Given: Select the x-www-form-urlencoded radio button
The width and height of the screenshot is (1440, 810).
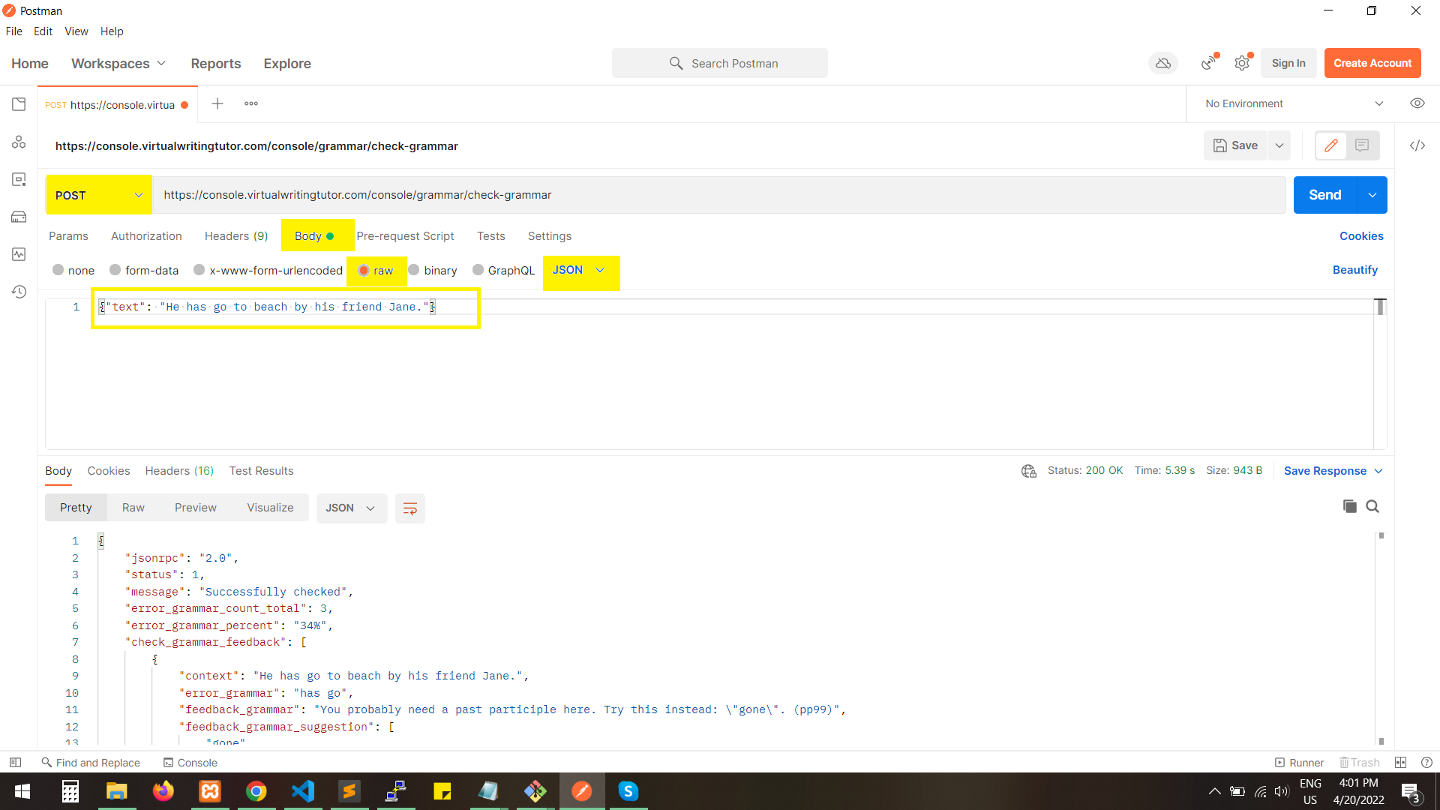Looking at the screenshot, I should 199,270.
